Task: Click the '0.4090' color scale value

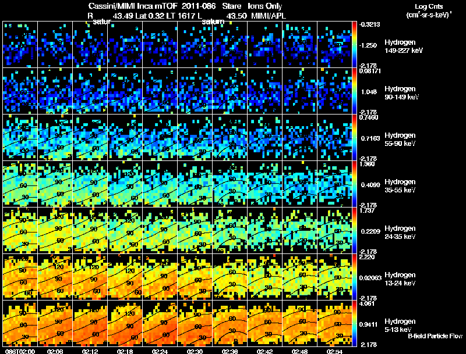Action: pos(370,185)
